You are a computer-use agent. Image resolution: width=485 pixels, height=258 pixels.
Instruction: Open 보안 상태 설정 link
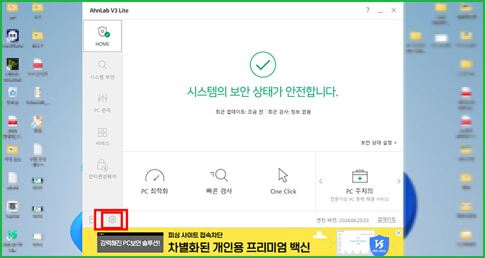(378, 143)
